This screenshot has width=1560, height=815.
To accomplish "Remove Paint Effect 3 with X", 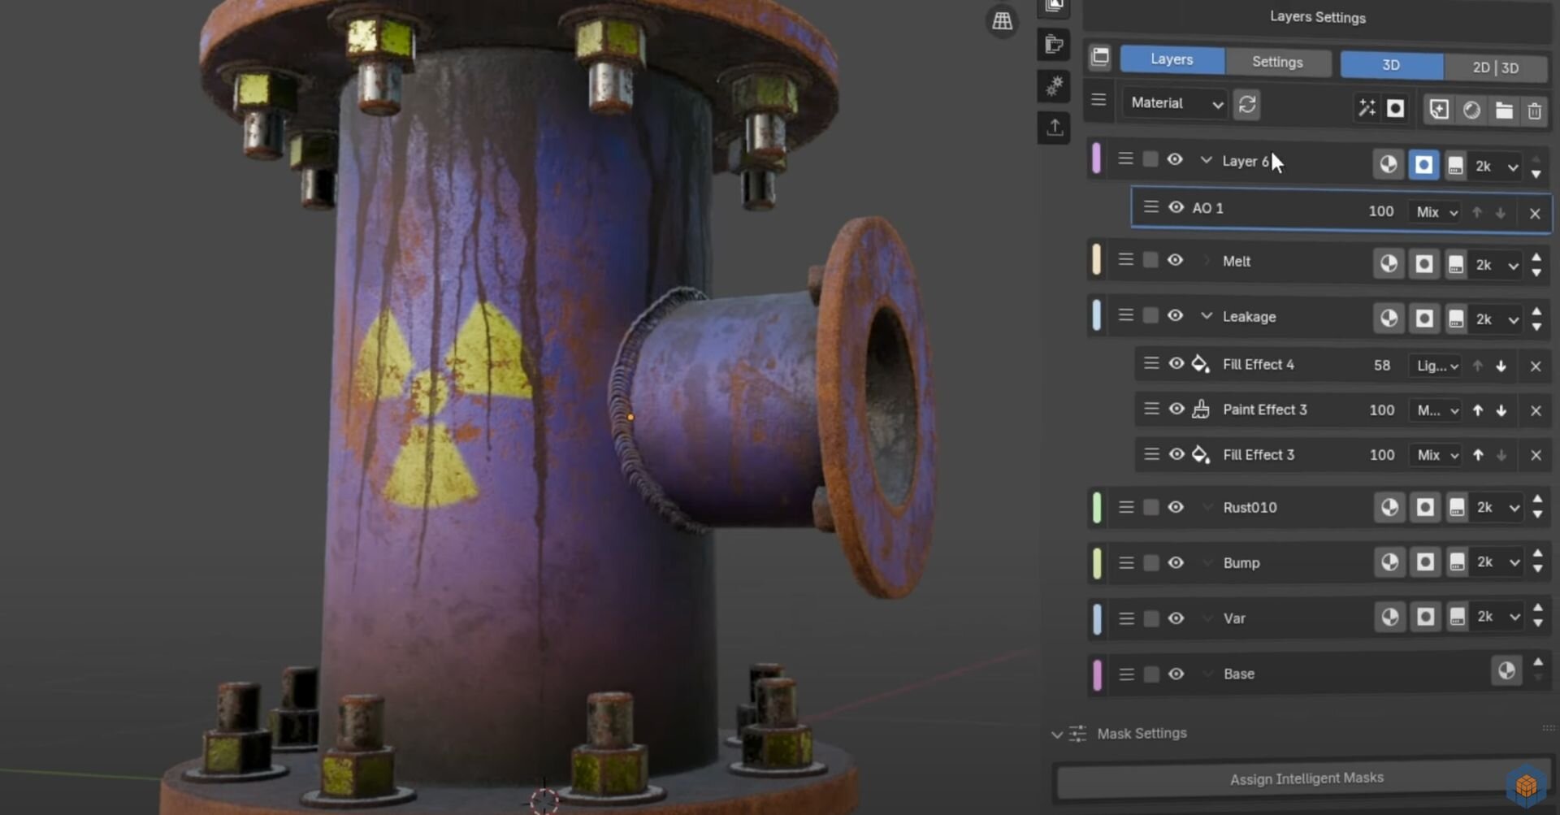I will pyautogui.click(x=1536, y=411).
